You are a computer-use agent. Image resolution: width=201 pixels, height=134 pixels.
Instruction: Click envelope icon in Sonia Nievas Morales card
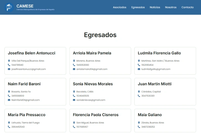[x=74, y=100]
